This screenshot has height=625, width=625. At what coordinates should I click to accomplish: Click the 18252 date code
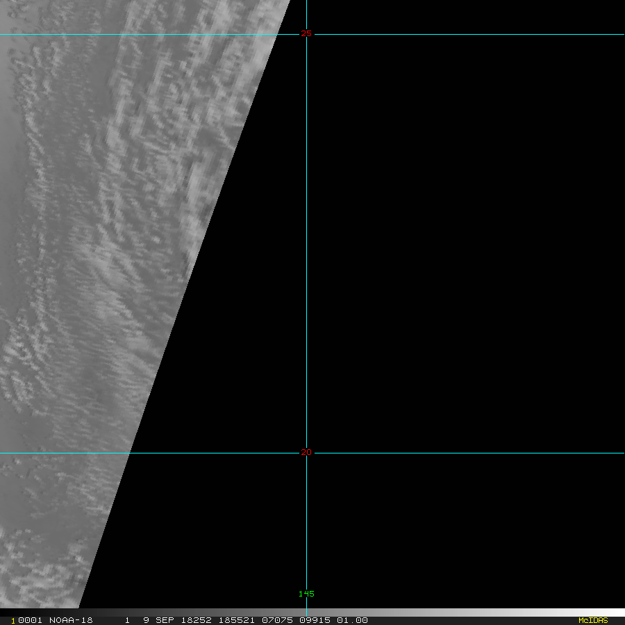[197, 620]
